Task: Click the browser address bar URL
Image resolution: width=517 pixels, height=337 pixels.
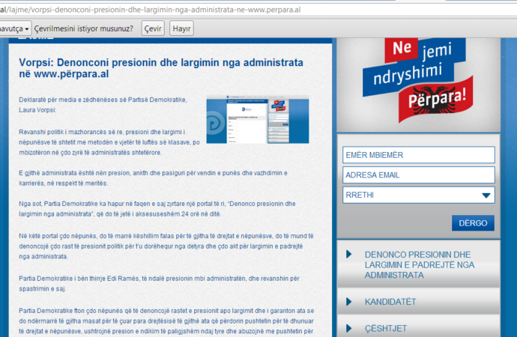Action: [150, 10]
